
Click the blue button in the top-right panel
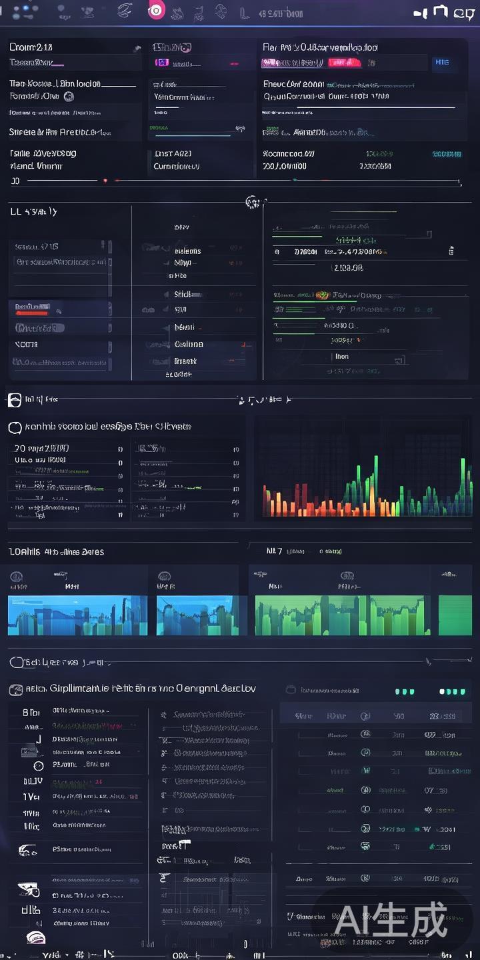(x=441, y=63)
